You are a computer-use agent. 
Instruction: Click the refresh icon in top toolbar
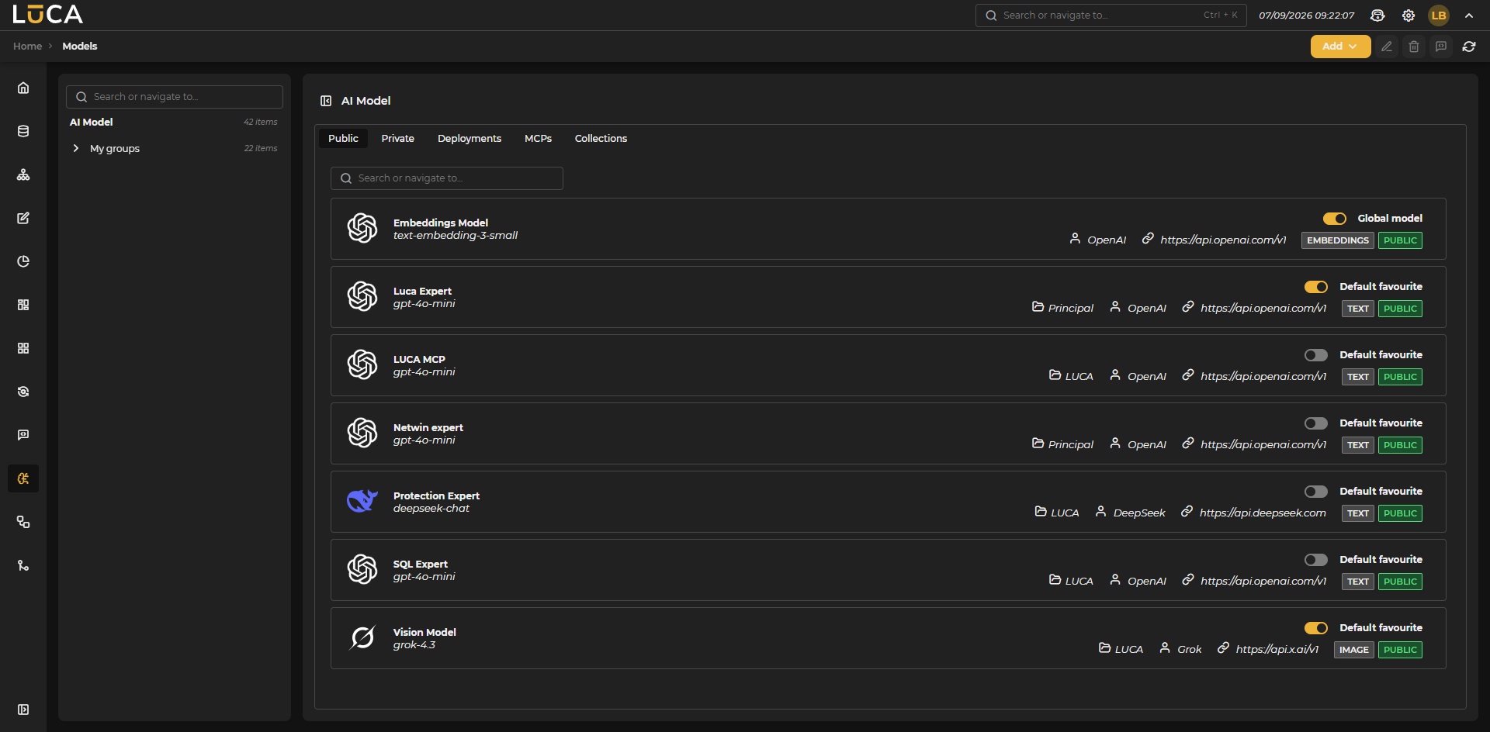pyautogui.click(x=1469, y=47)
